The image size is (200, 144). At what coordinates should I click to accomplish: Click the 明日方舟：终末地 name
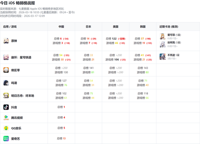point(23,96)
